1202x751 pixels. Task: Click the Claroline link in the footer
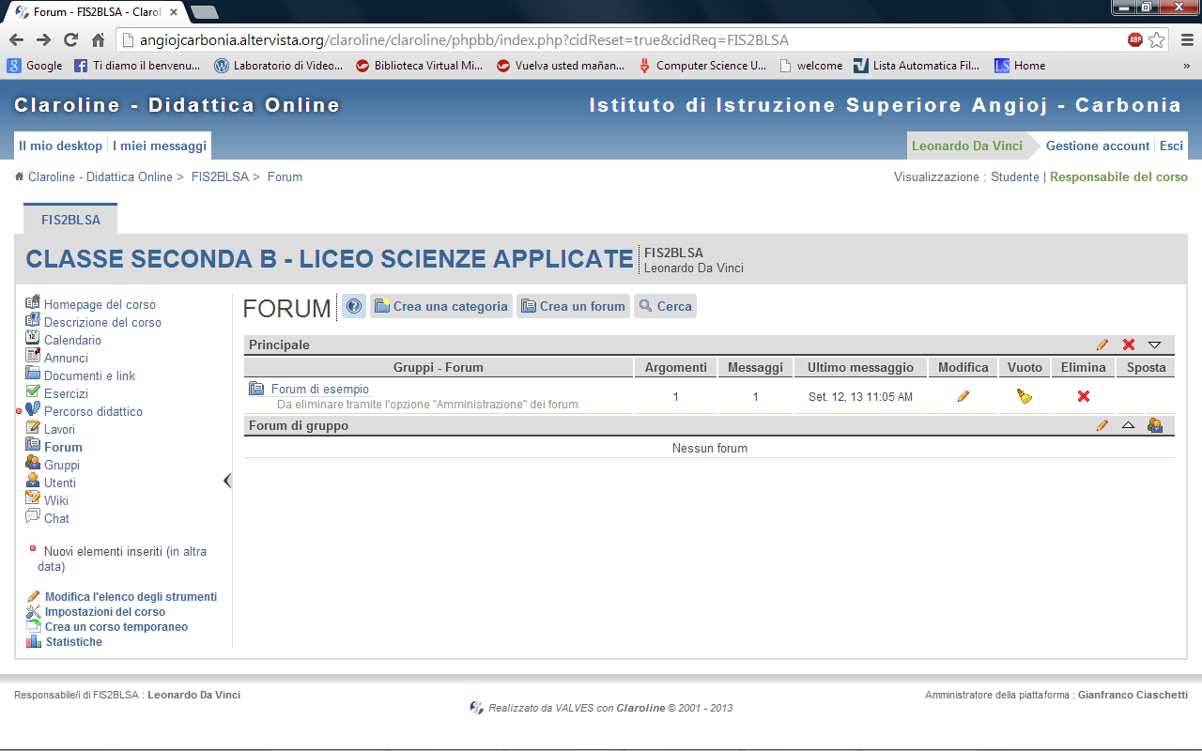(640, 708)
